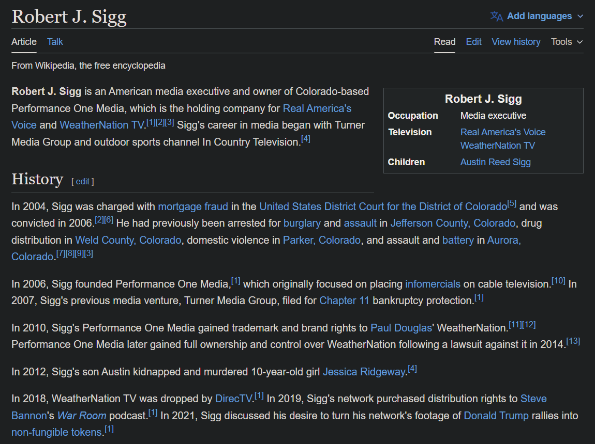Click citation [6] after convicted in 2006
Image resolution: width=595 pixels, height=444 pixels.
point(109,219)
